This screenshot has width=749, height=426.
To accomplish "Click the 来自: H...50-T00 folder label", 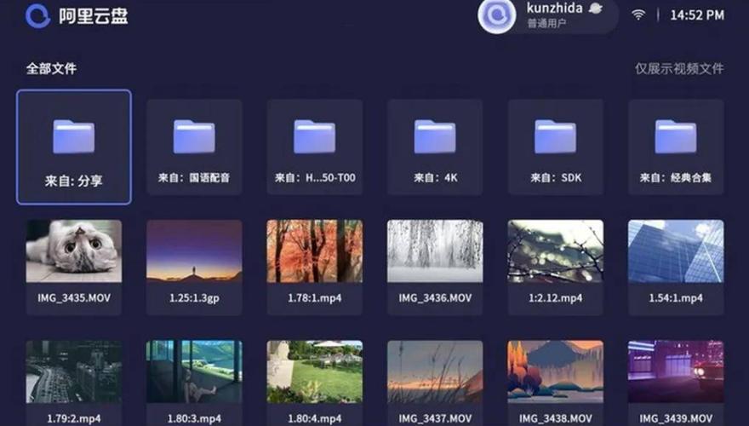I will [315, 178].
